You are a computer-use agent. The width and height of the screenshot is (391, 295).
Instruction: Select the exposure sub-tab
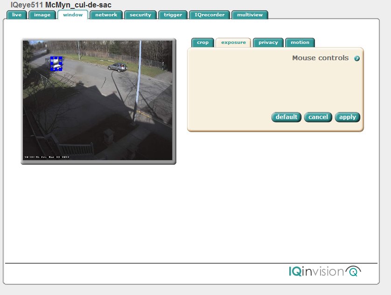pos(233,42)
